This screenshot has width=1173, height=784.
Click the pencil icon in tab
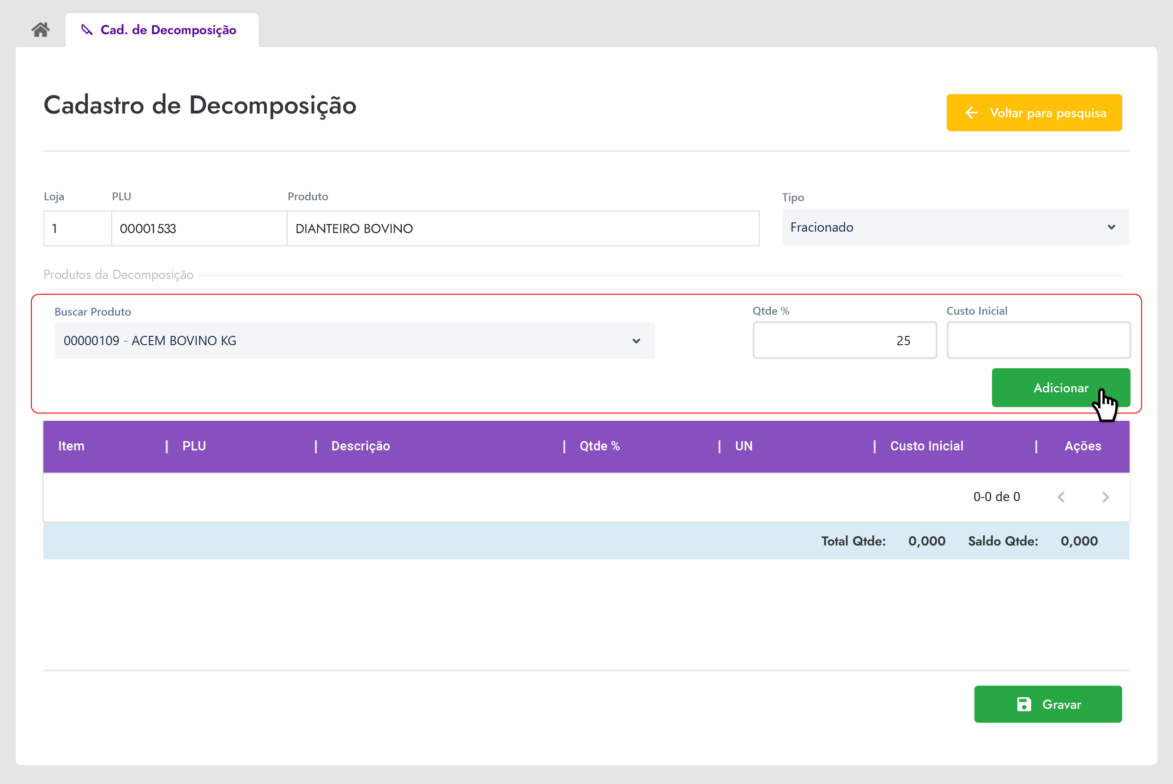[x=87, y=30]
